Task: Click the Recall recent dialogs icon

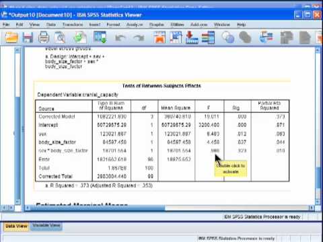Action: [x=100, y=37]
